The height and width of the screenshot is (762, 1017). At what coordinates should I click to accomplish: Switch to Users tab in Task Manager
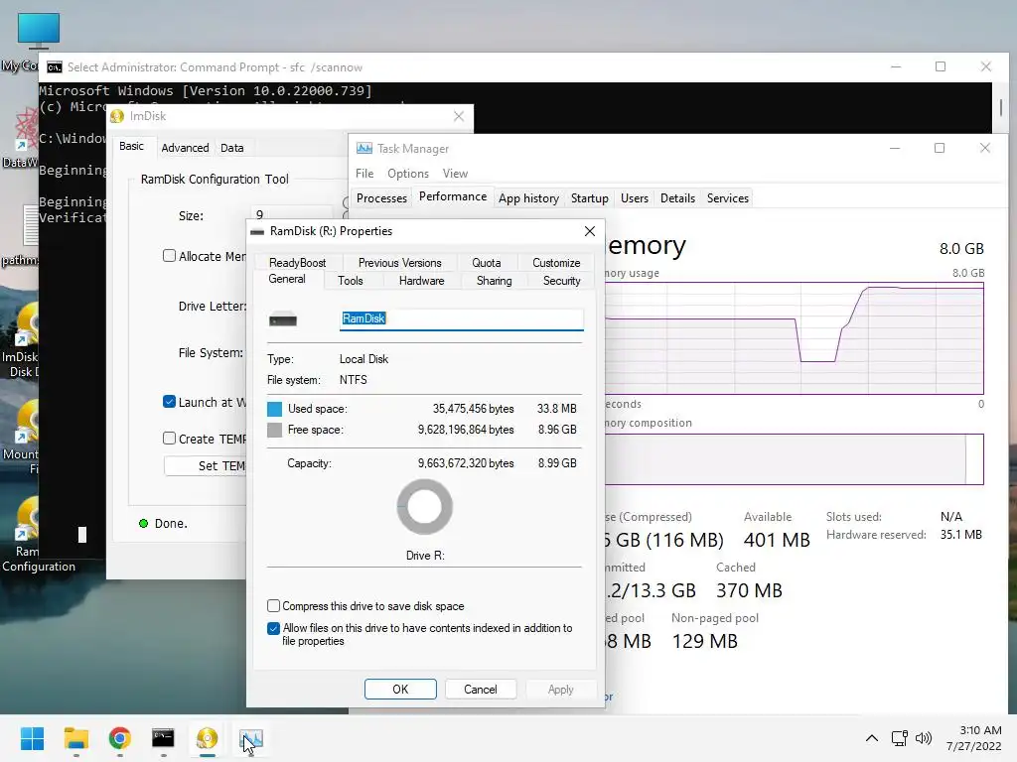point(635,198)
